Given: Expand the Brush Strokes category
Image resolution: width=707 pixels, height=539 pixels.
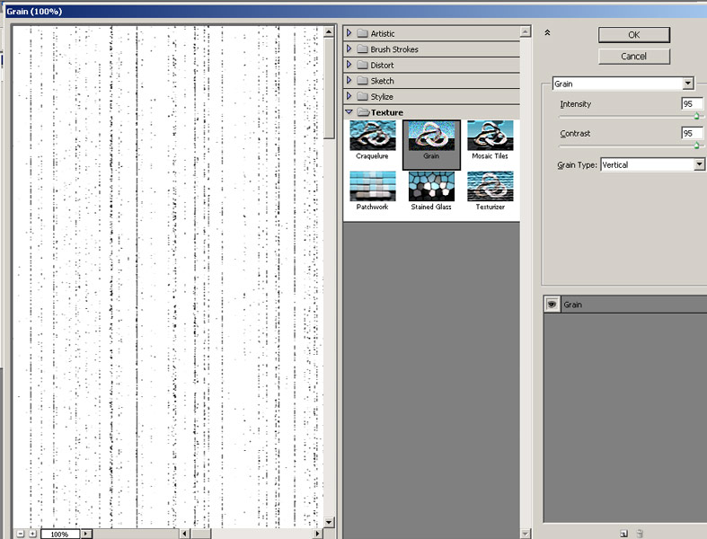Looking at the screenshot, I should (349, 49).
